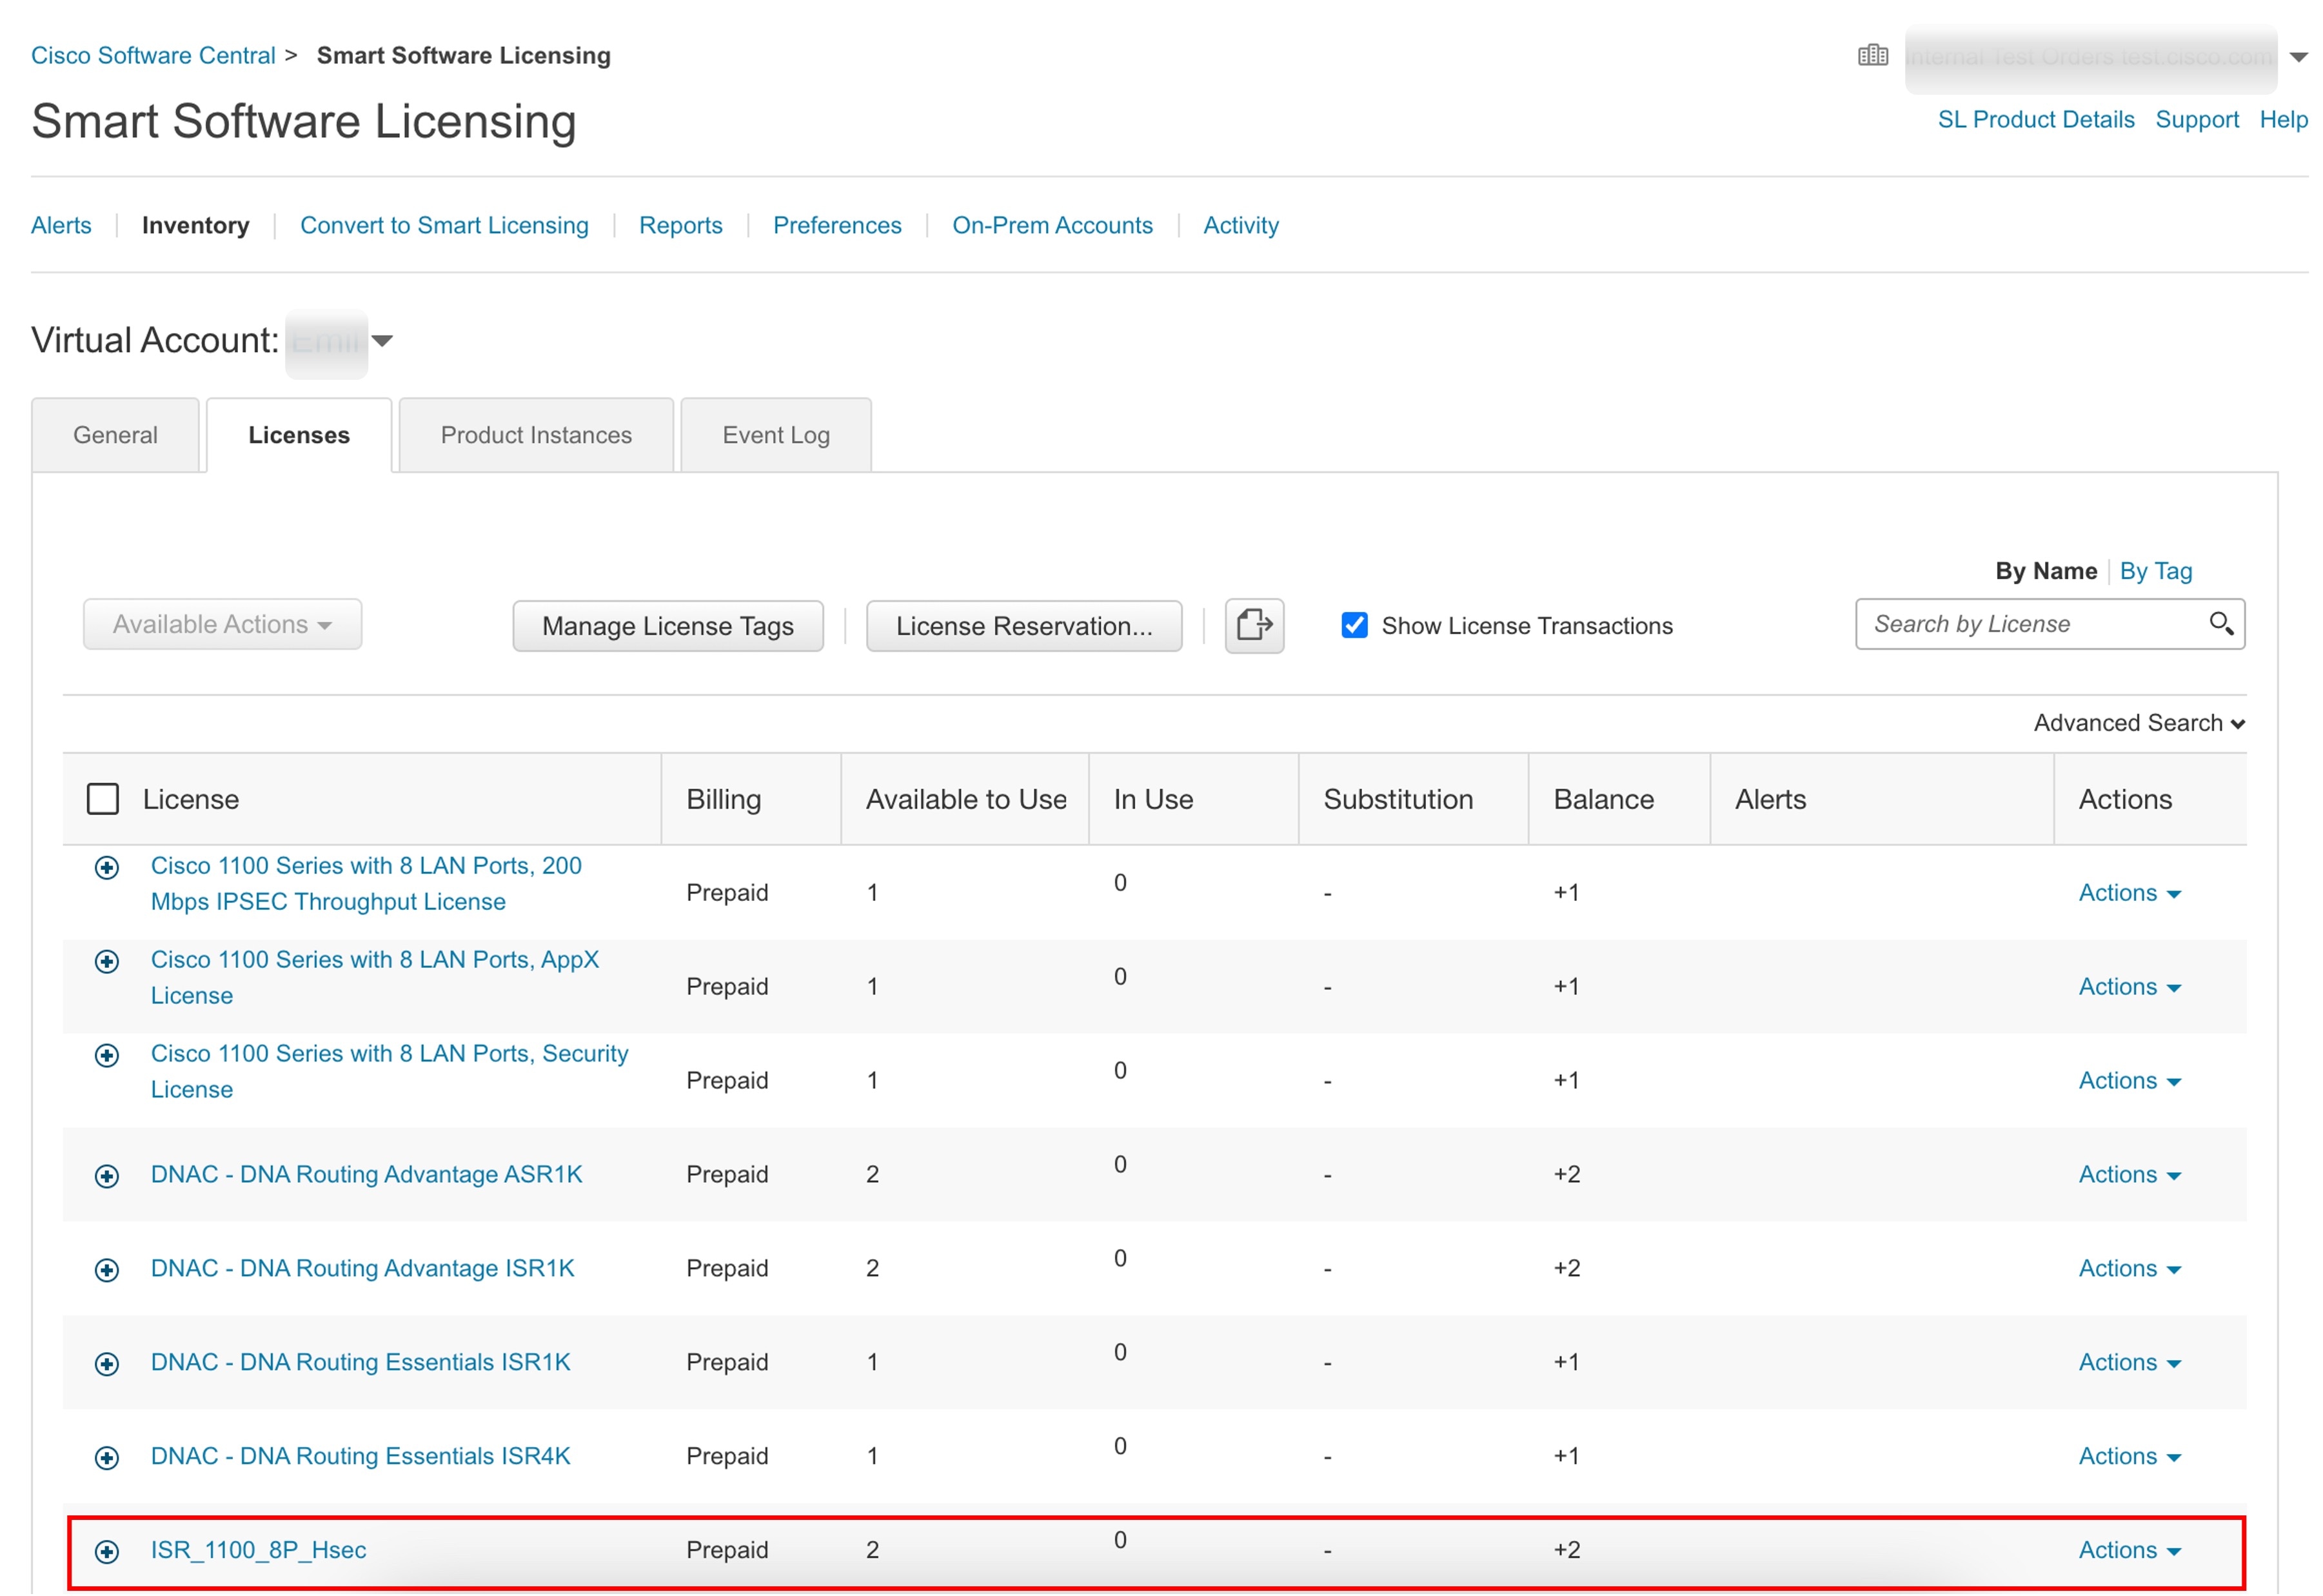Check the select-all License header checkbox
This screenshot has height=1596, width=2323.
[x=103, y=799]
